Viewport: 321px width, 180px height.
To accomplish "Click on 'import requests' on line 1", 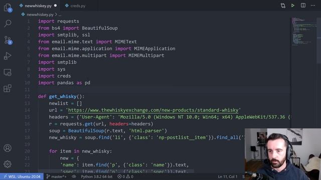I will 59,21.
